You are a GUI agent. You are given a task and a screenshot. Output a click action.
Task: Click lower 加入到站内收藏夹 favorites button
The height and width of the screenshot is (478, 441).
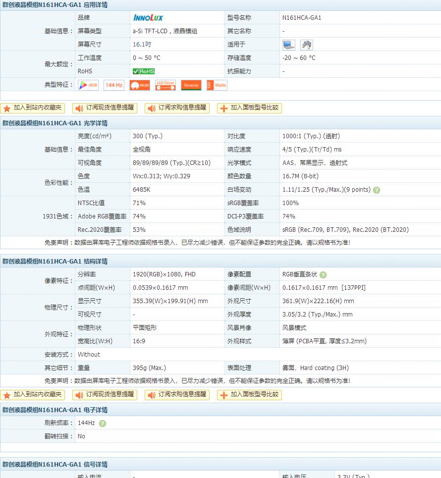[x=33, y=395]
